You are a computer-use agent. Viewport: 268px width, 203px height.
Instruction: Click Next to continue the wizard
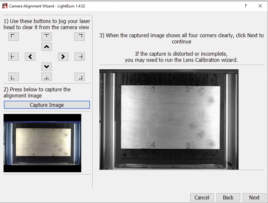point(254,197)
